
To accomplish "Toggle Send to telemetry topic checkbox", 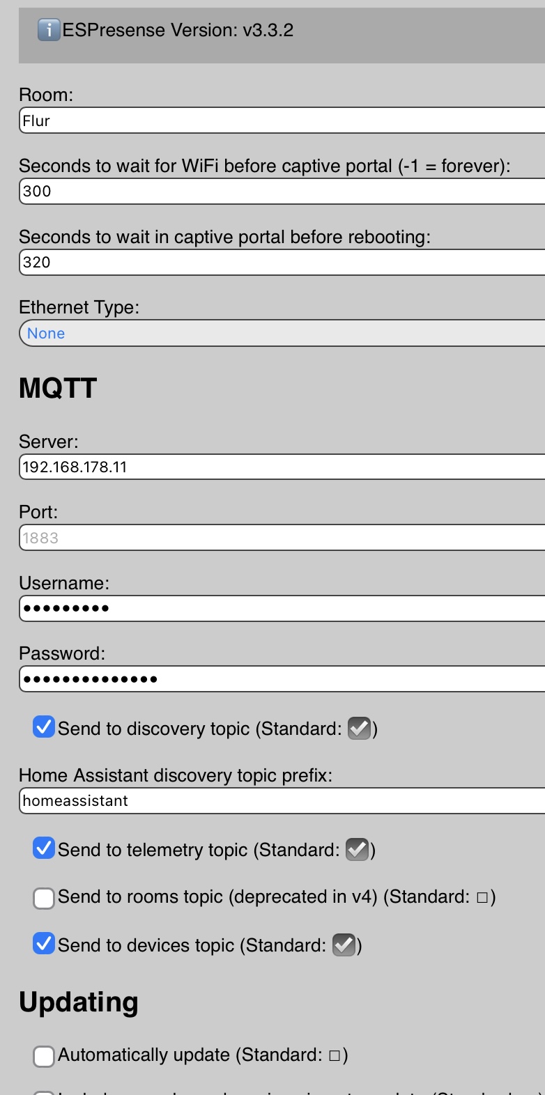I will (44, 848).
